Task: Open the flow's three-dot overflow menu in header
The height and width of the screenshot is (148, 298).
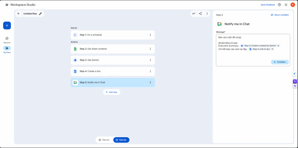Action: tap(207, 14)
